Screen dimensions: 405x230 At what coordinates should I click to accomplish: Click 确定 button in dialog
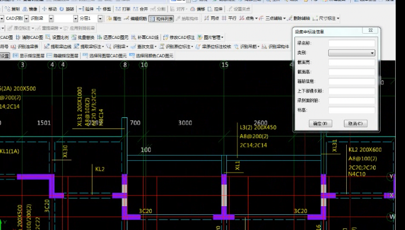coord(321,124)
